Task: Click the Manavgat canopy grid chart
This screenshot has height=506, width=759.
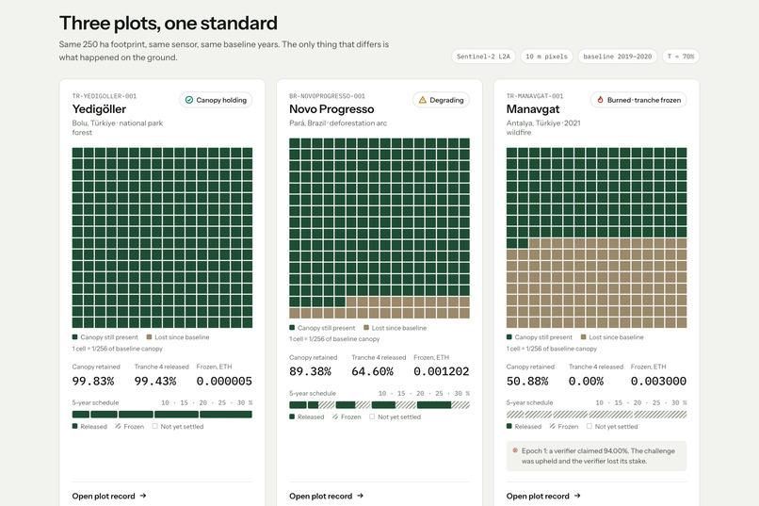Action: click(x=596, y=237)
